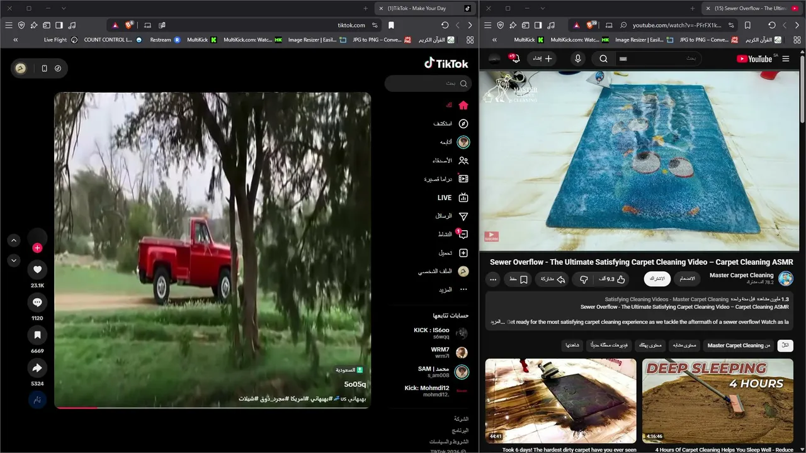This screenshot has height=453, width=806.
Task: Open comments on the TikTok video
Action: pos(37,303)
